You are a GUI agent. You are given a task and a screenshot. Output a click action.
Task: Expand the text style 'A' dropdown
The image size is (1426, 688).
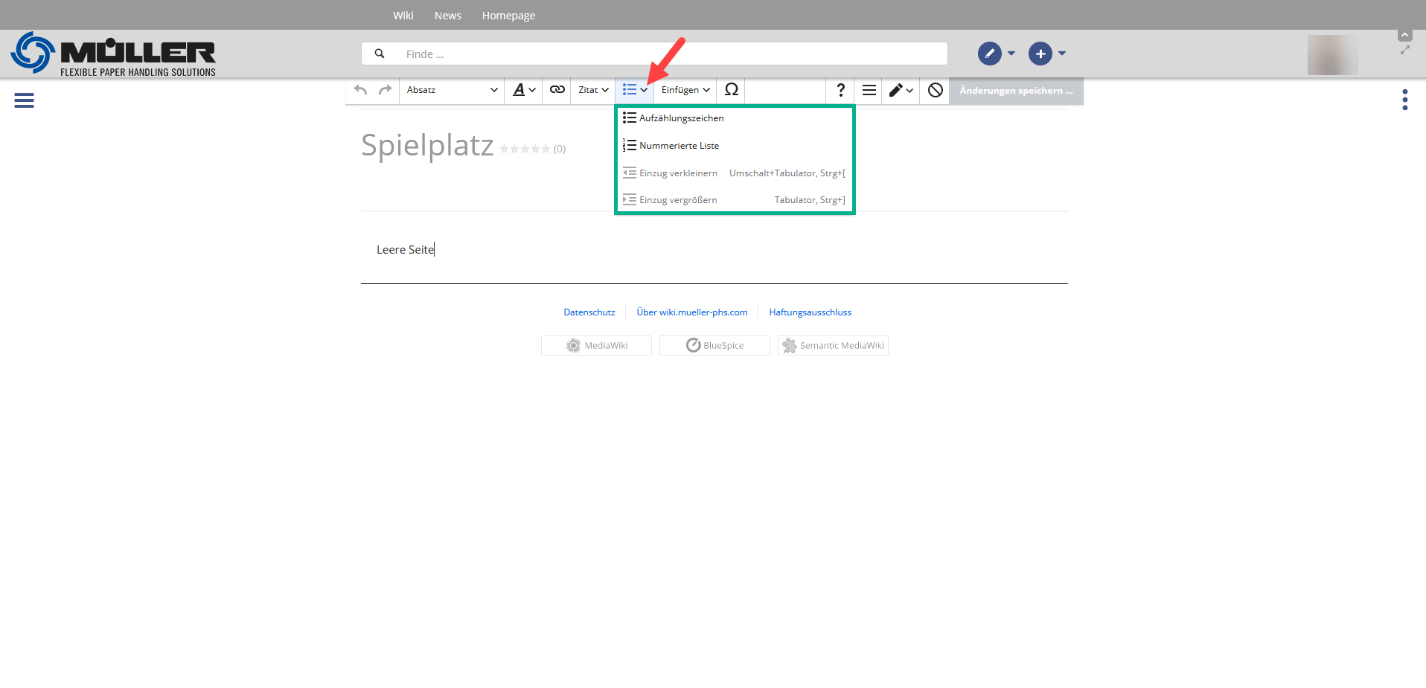click(x=524, y=90)
